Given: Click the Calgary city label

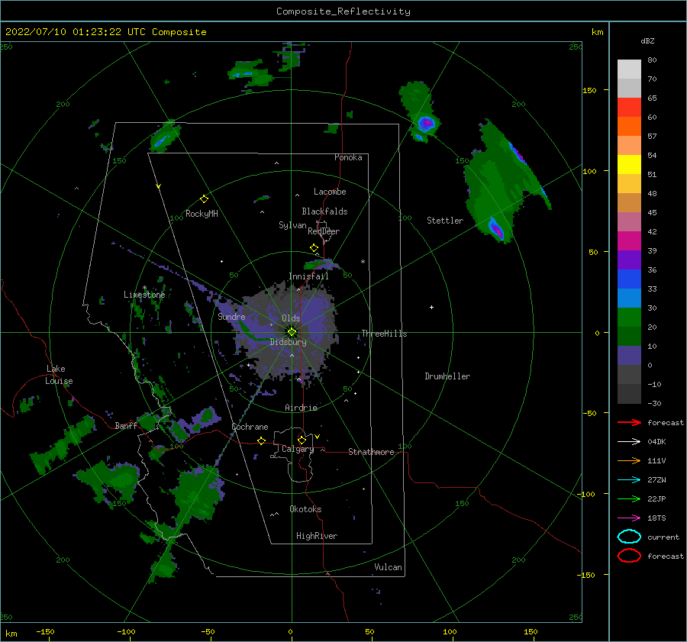Looking at the screenshot, I should click(x=298, y=449).
